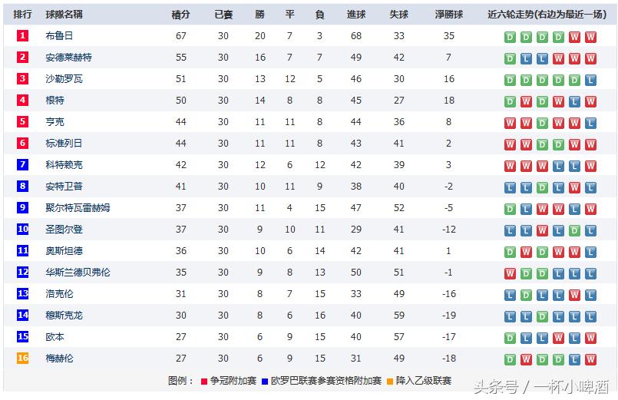Click the orange rank 16 badge

[23, 359]
